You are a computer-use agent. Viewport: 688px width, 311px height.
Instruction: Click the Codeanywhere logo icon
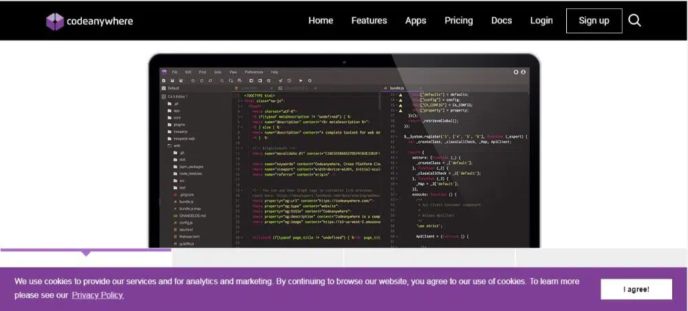pyautogui.click(x=54, y=21)
